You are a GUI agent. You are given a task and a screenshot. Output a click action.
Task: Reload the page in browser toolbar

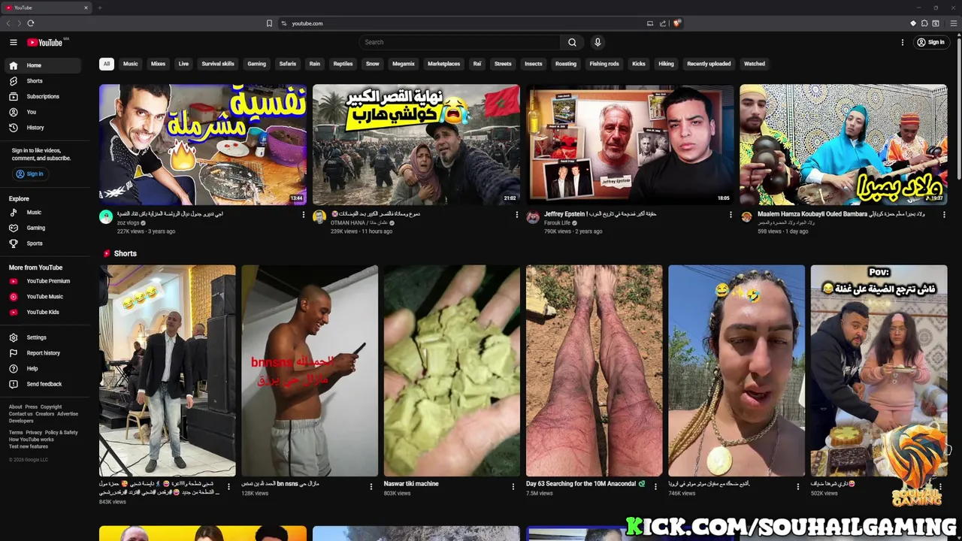click(x=31, y=23)
